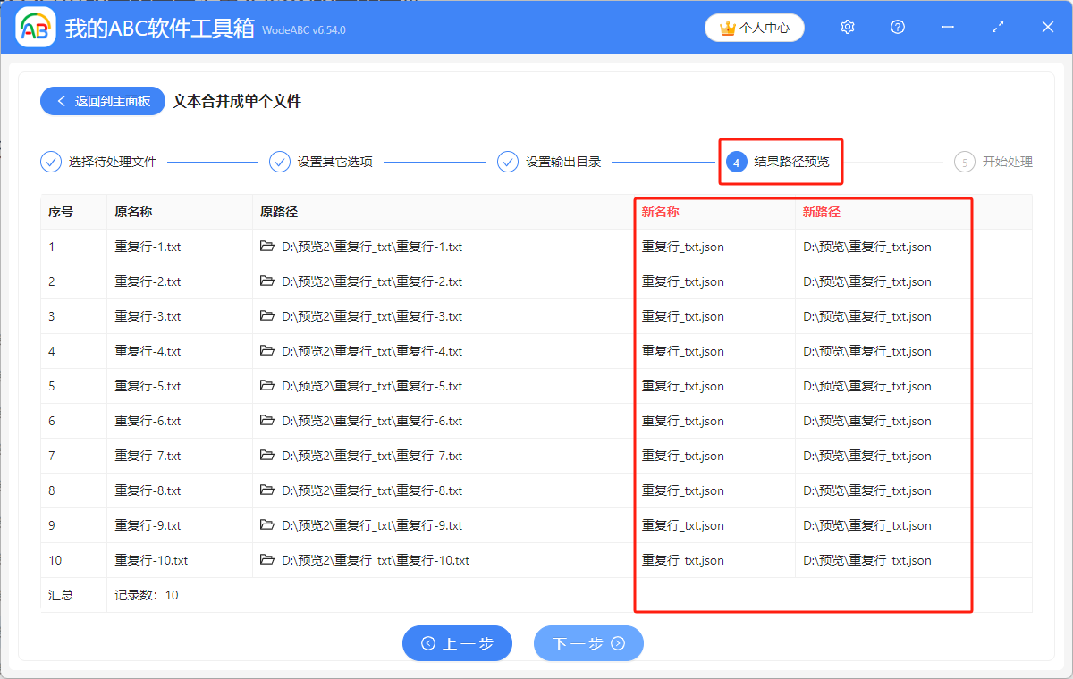Open the settings gear icon
Viewport: 1073px width, 679px height.
847,27
